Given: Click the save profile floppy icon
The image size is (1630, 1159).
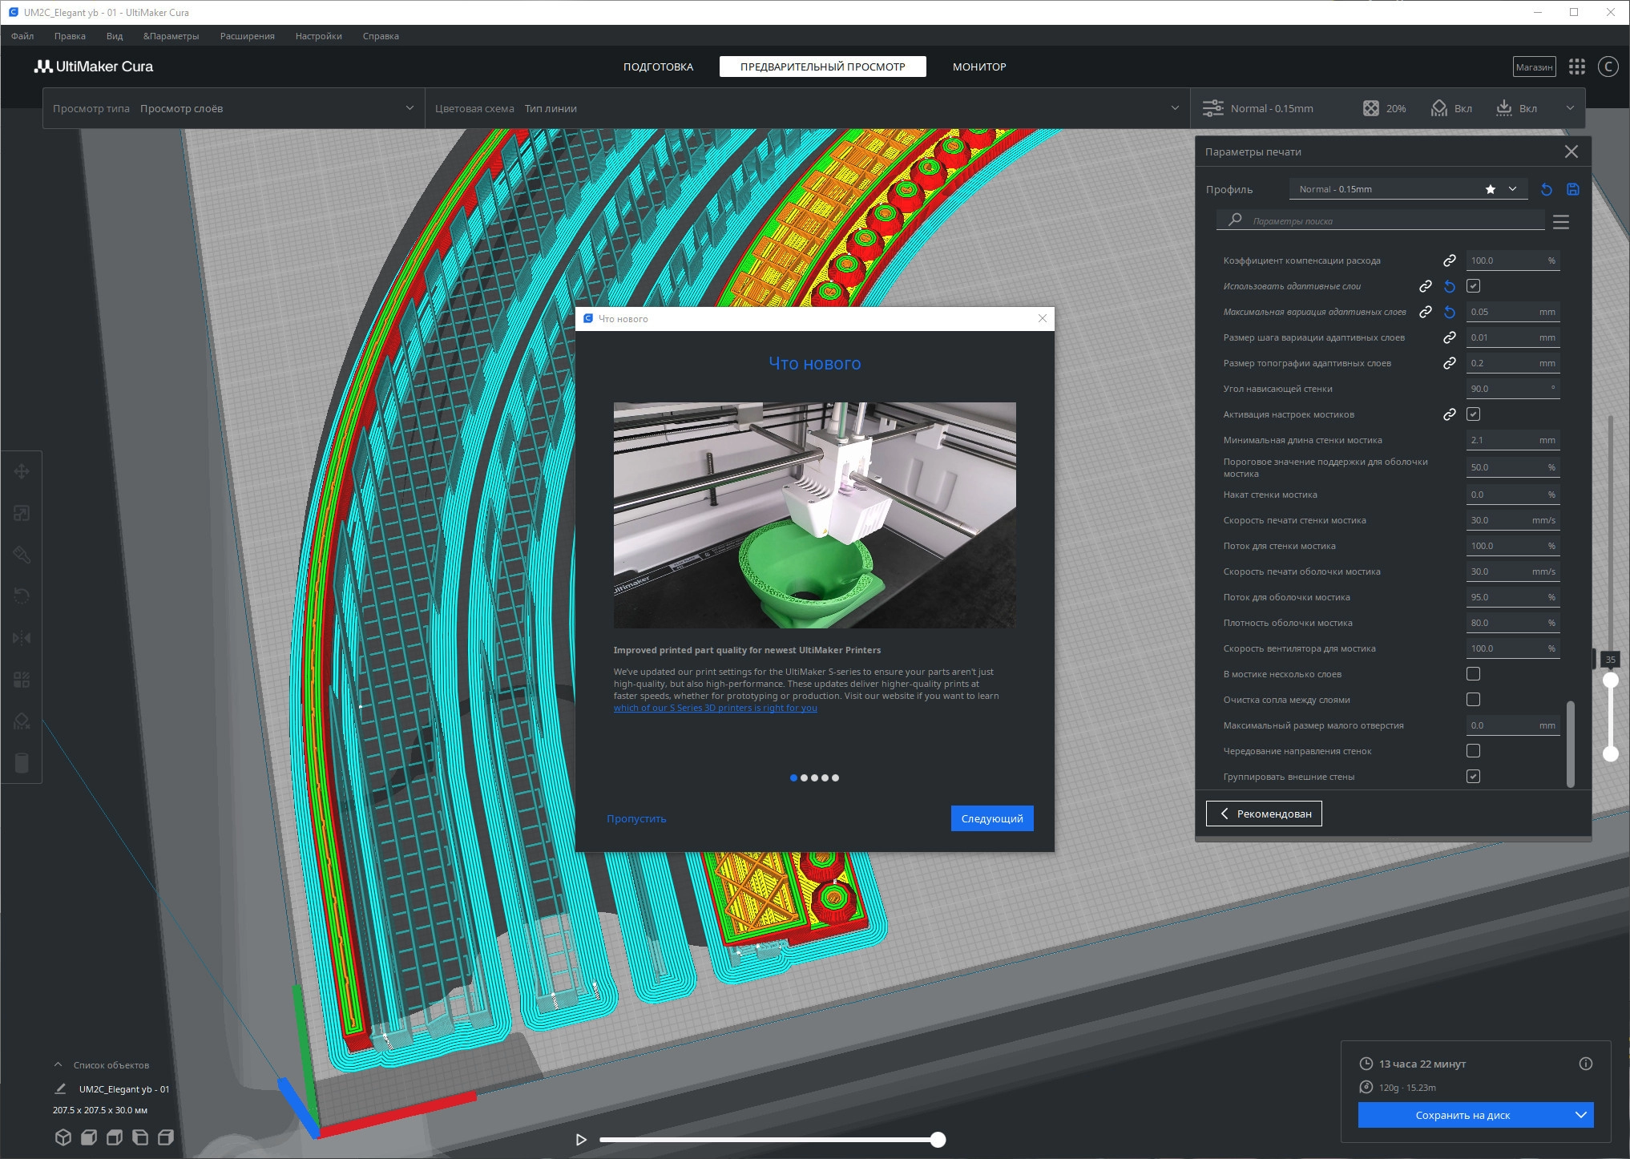Looking at the screenshot, I should pos(1572,189).
